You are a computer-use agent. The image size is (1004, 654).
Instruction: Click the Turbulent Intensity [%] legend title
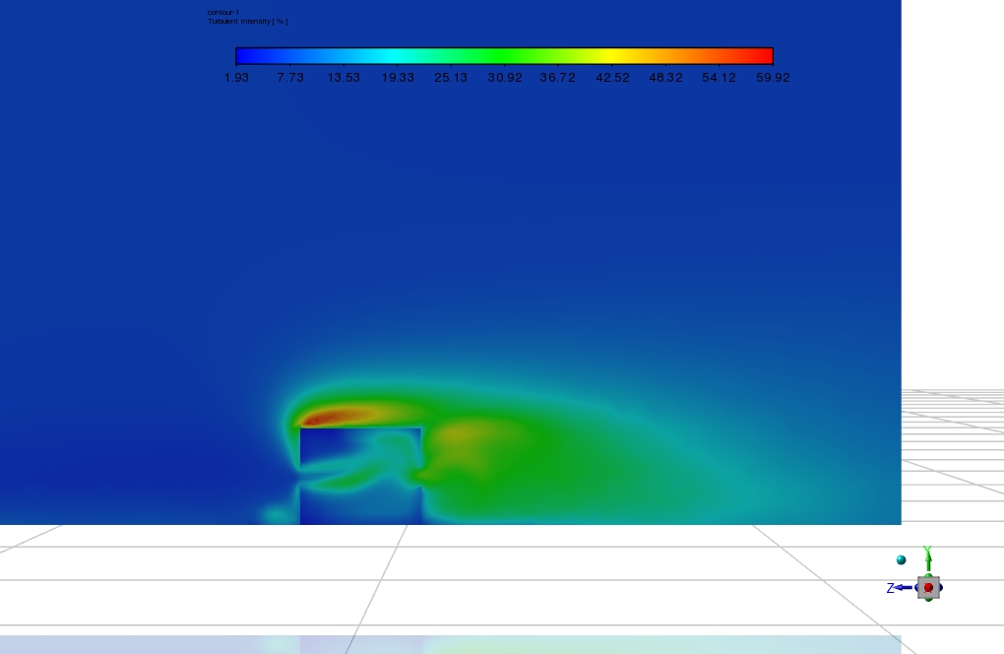(248, 21)
